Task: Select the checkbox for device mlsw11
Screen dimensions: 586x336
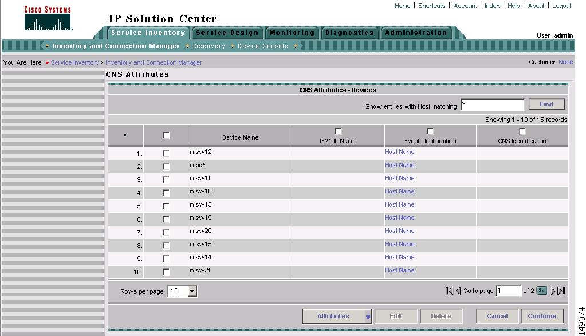Action: click(x=166, y=180)
